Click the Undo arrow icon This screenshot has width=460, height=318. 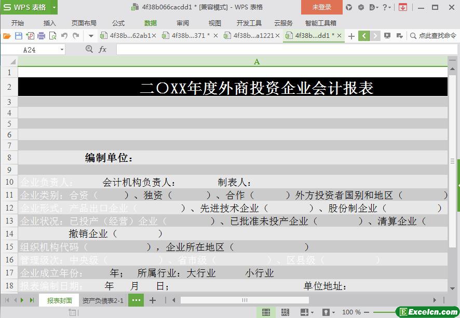click(x=64, y=36)
